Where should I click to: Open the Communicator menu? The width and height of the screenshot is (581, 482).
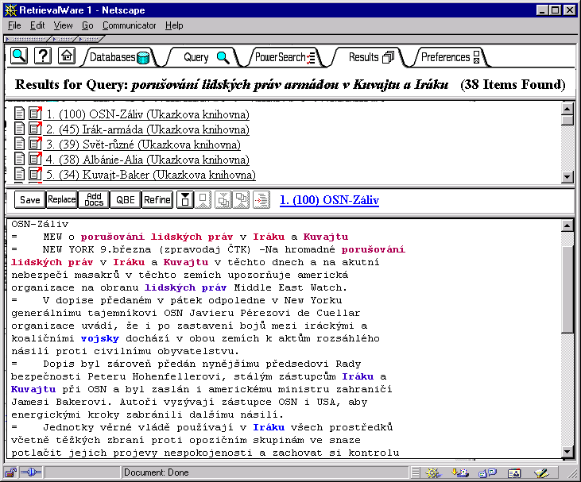coord(130,25)
